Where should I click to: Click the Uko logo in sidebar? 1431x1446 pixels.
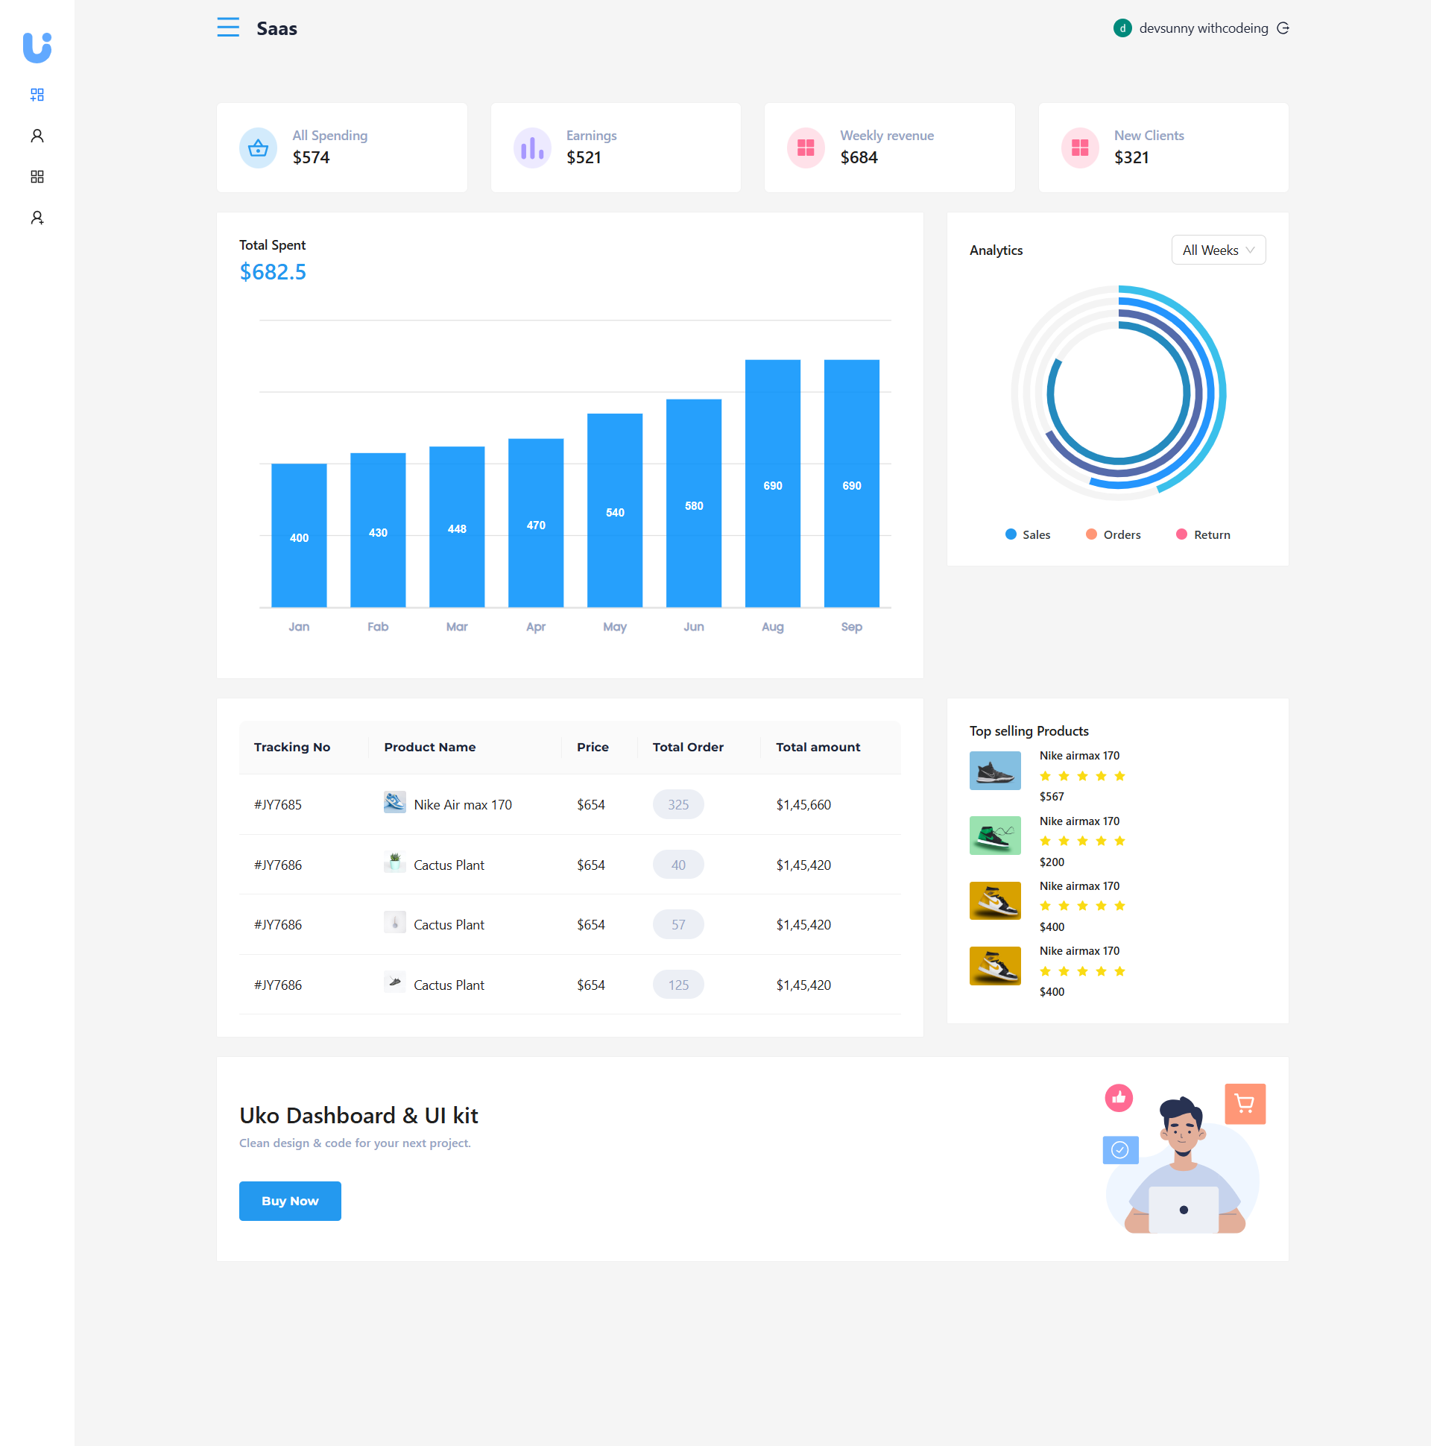click(x=37, y=48)
